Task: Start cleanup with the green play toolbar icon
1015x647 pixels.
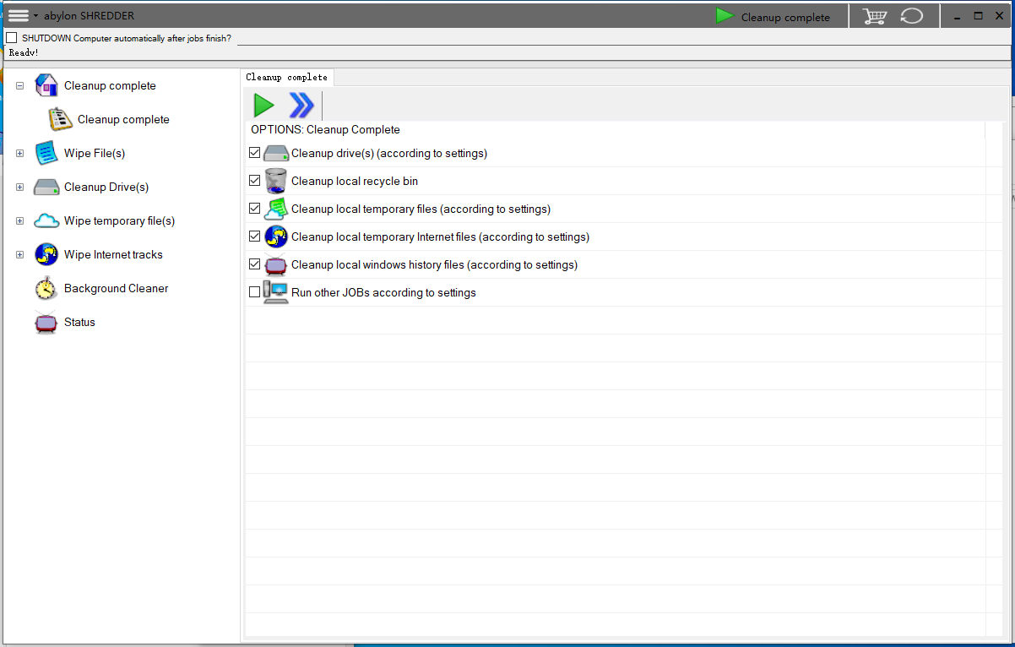Action: (x=263, y=106)
